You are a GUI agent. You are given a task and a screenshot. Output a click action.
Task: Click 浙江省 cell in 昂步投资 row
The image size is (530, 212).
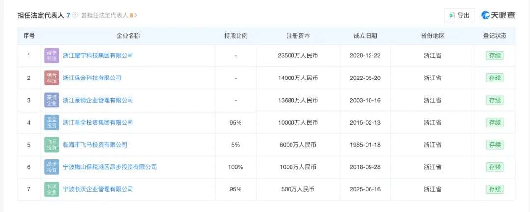coord(433,167)
